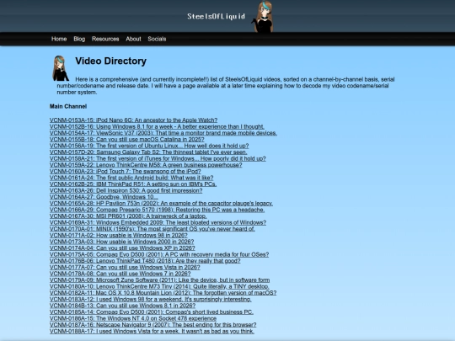This screenshot has width=455, height=341.
Task: Open VCNM-0188A-17 Windows Vista for a week link
Action: (152, 331)
